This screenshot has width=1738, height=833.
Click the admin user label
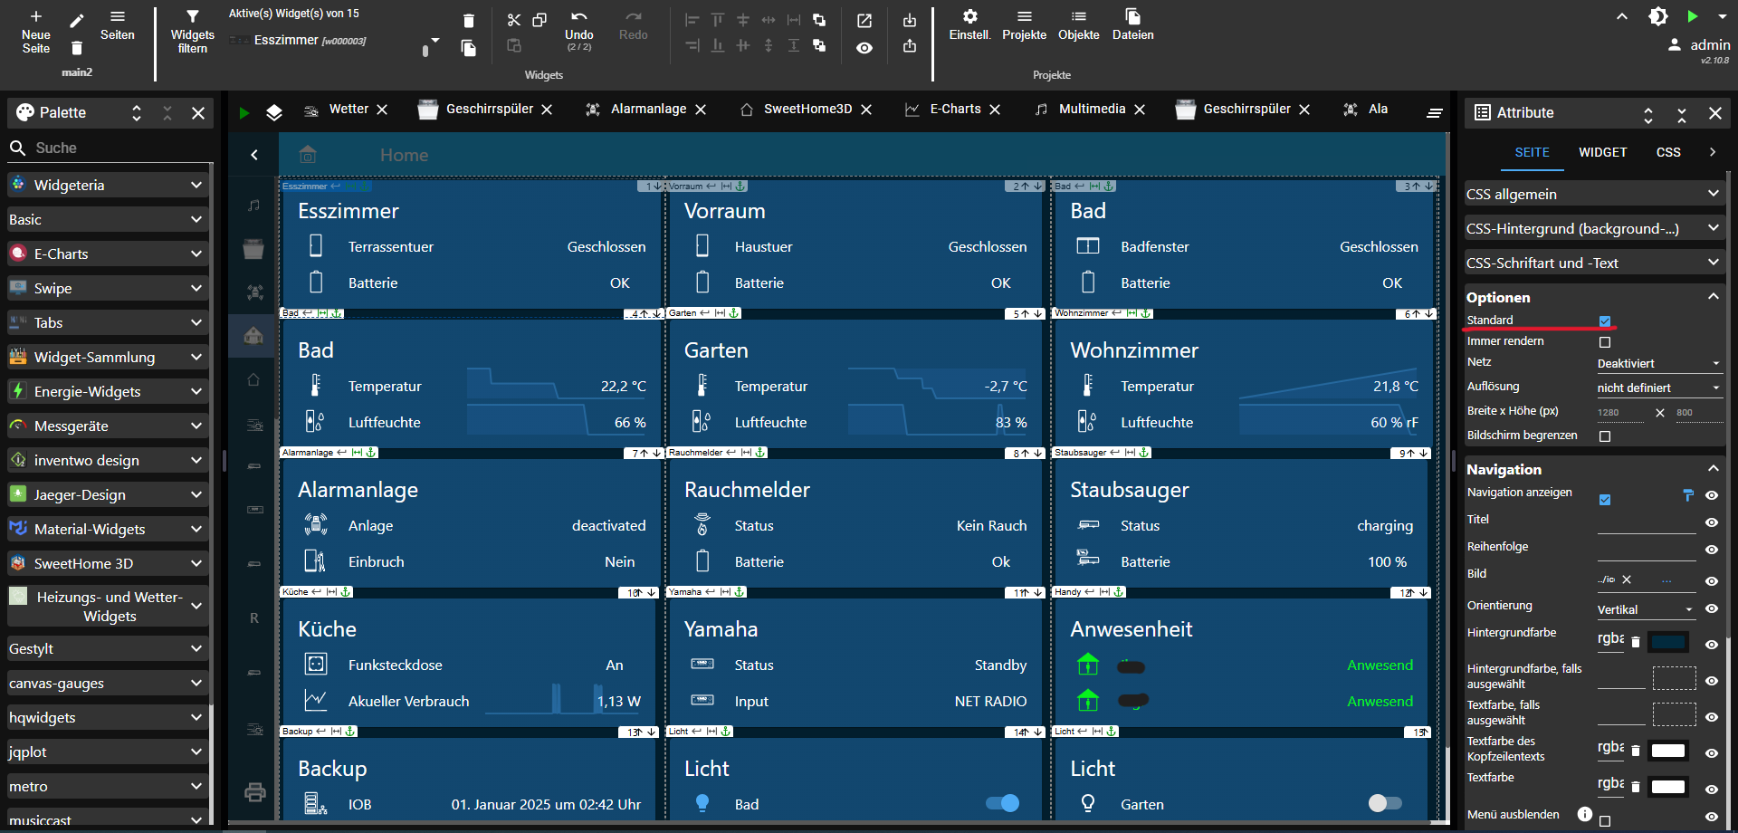point(1710,44)
